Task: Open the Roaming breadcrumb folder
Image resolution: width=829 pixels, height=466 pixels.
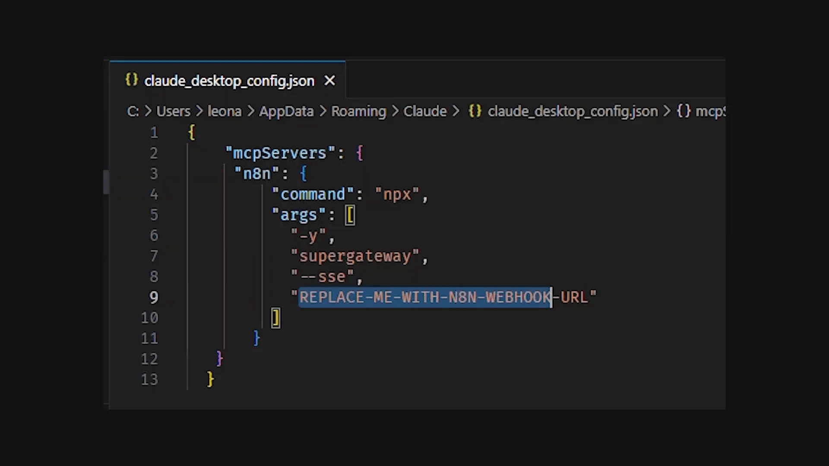Action: 358,112
